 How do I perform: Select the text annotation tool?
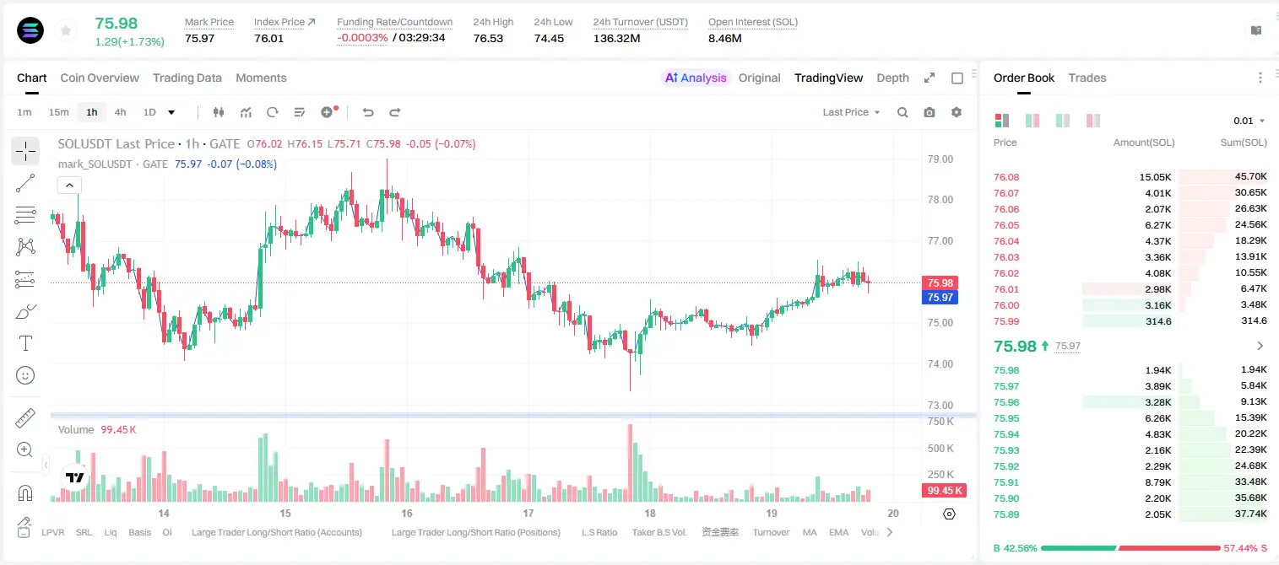tap(25, 343)
